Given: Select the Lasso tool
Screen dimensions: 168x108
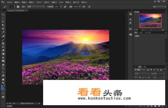Looking at the screenshot, I should point(3,22).
